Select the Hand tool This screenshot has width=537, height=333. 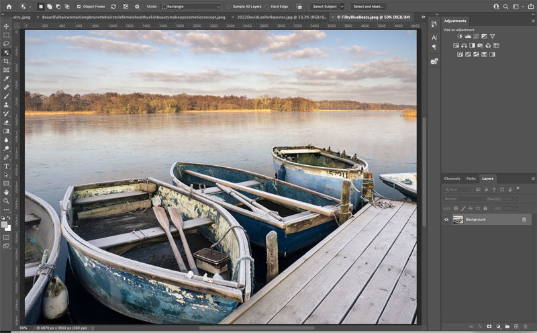tap(6, 192)
